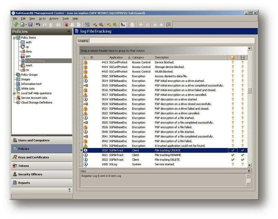Open the Tokens section
The width and height of the screenshot is (278, 219).
tap(42, 166)
